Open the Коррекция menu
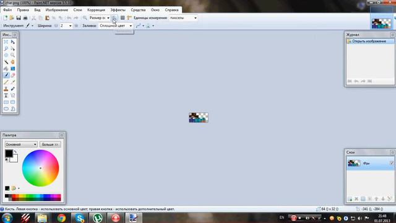Viewport: 396px width, 223px height. 96,10
